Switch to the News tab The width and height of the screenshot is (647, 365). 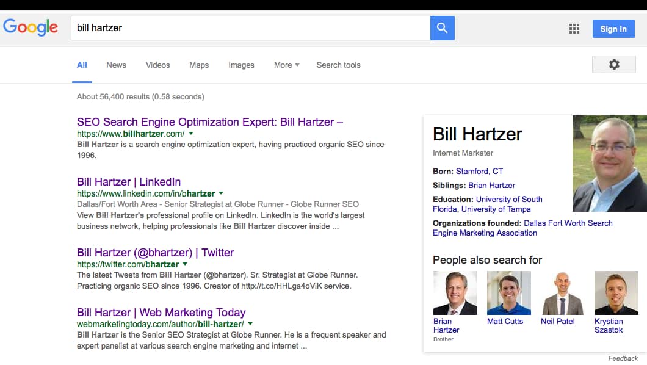point(116,65)
